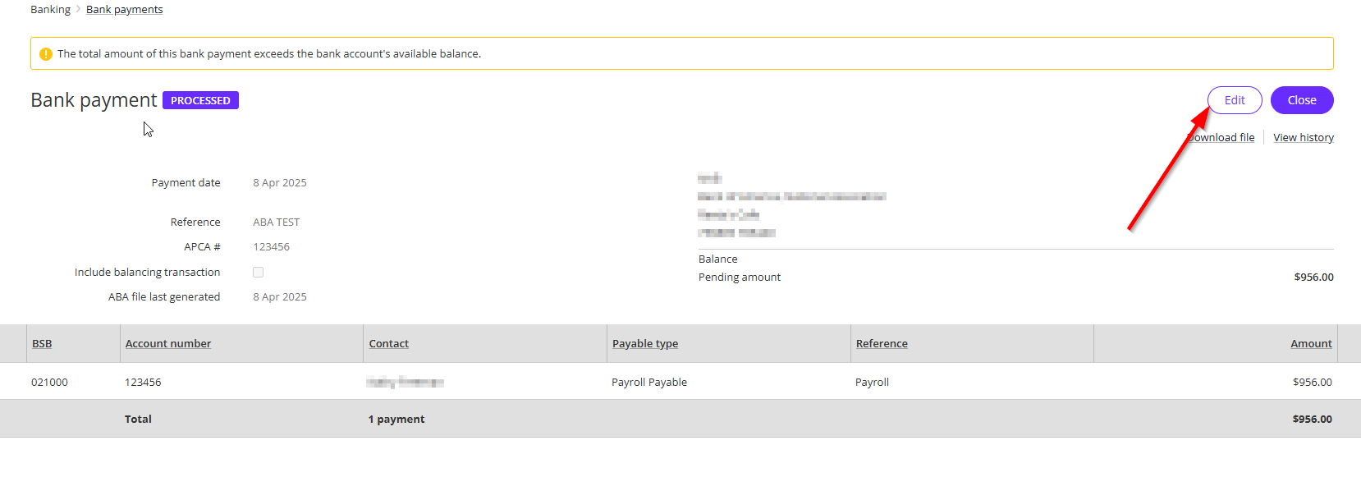Click the $956.00 Pending amount value
The image size is (1361, 491).
(1313, 278)
